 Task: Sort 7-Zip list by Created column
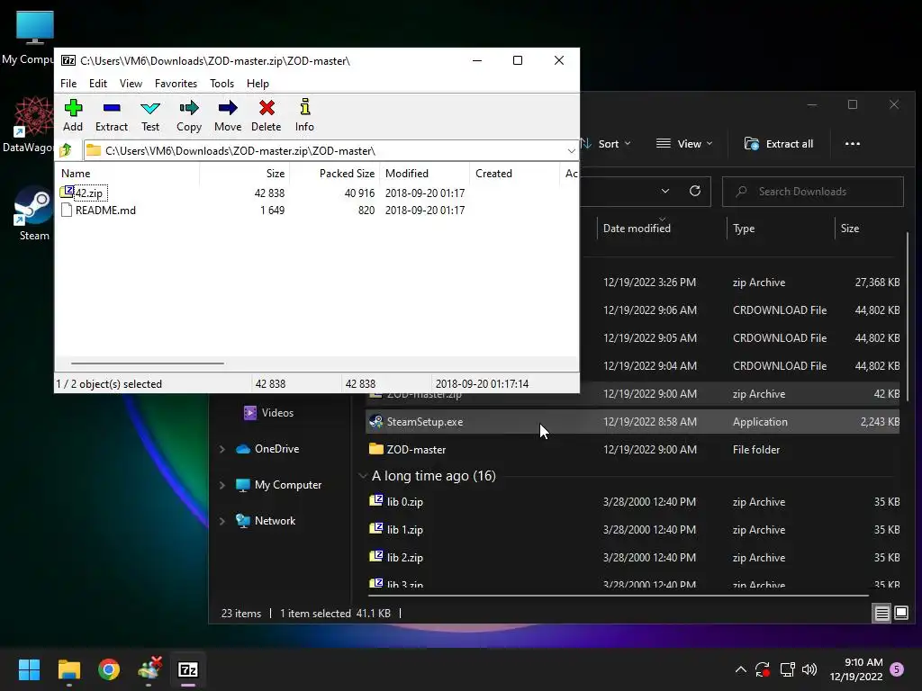514,174
